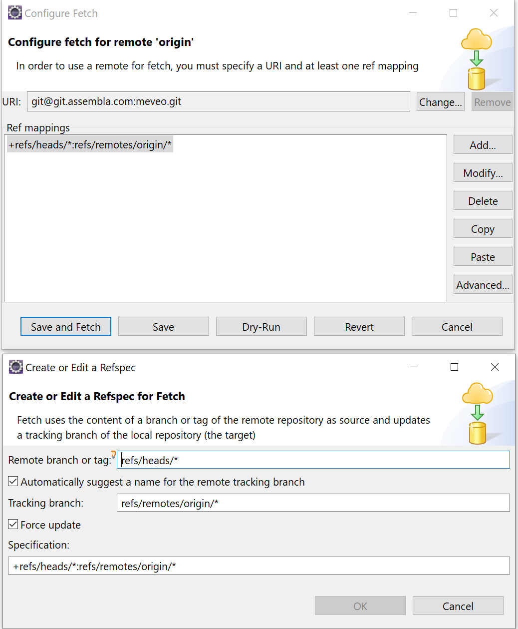
Task: Copy the selected ref mapping
Action: pyautogui.click(x=482, y=228)
